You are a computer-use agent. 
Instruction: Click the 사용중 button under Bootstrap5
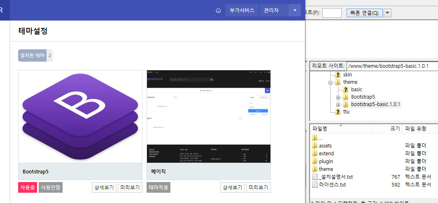(28, 187)
